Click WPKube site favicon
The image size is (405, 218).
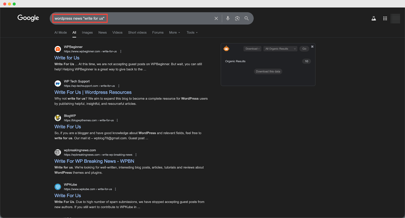tap(58, 187)
